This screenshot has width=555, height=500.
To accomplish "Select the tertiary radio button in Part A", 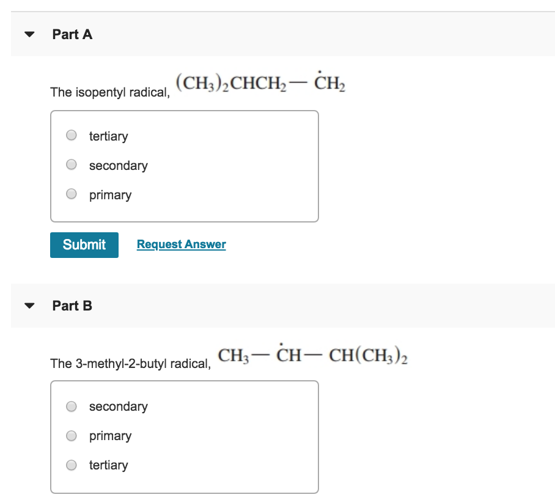I will [71, 135].
